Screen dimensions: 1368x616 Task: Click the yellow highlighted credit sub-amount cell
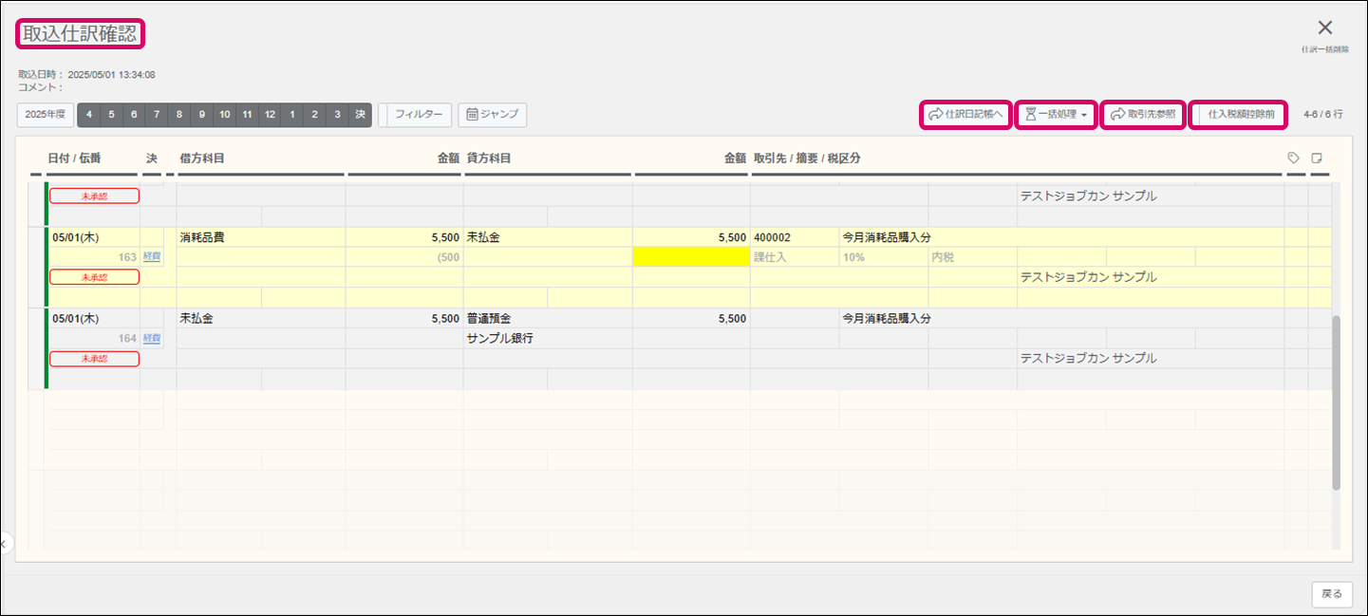(x=691, y=257)
